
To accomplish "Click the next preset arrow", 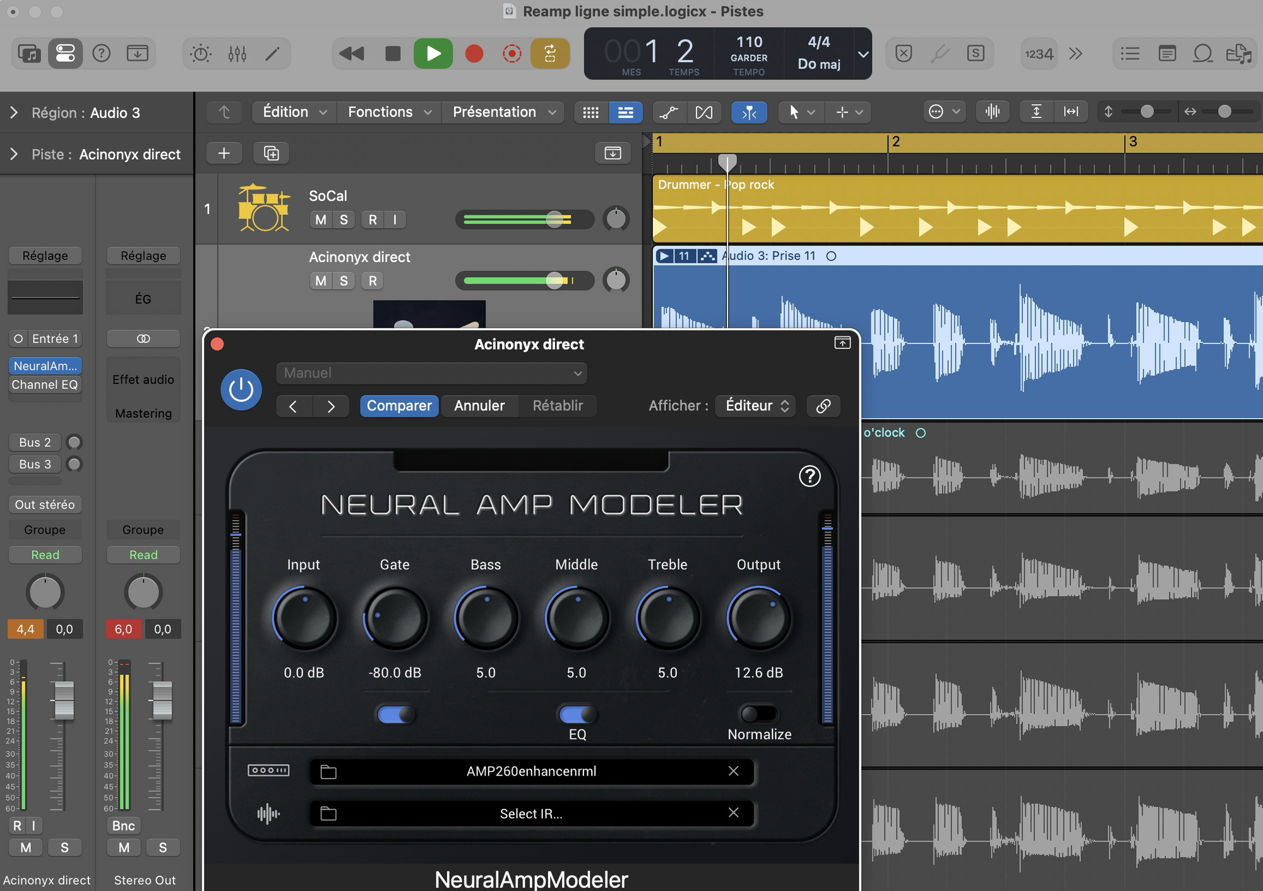I will (331, 406).
